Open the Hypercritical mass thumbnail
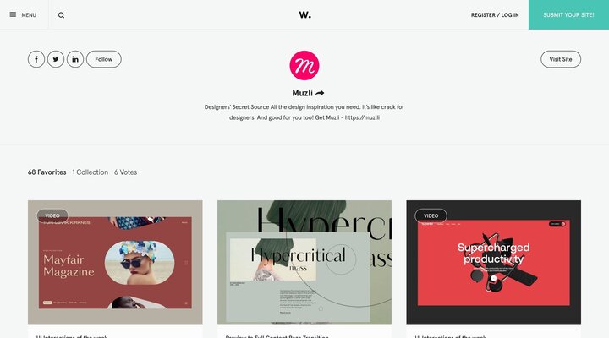 click(304, 262)
